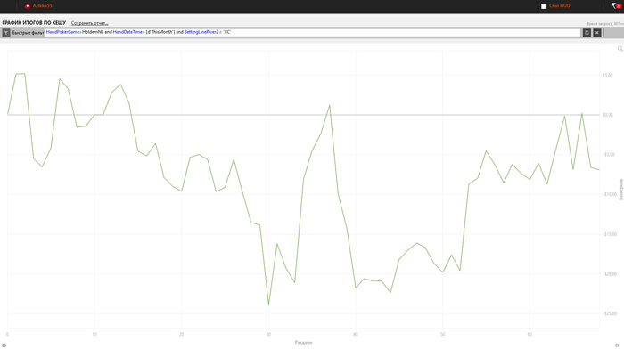624x349 pixels.
Task: Click the -$25,00 axis value
Action: click(x=609, y=313)
